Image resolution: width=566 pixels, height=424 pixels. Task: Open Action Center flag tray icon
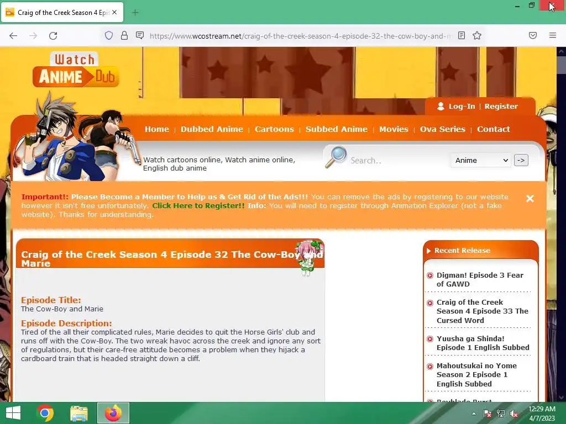tap(488, 414)
